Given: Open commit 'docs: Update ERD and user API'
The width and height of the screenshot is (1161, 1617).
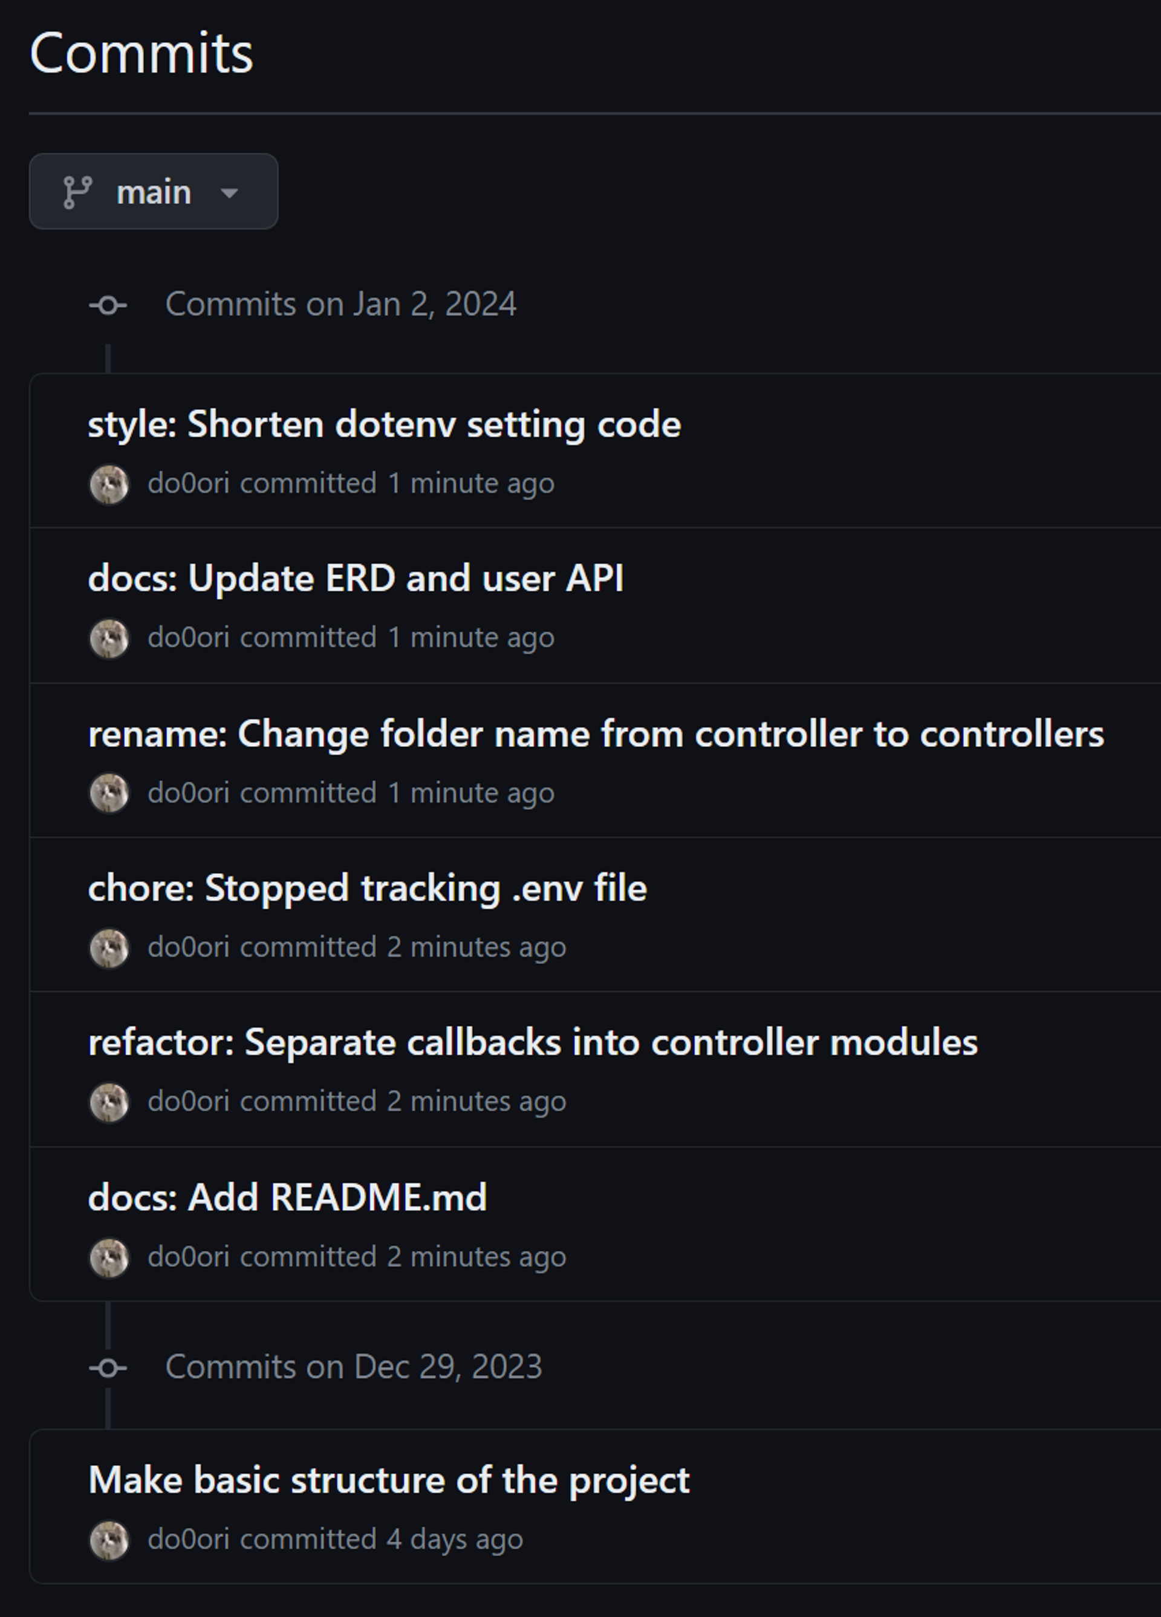Looking at the screenshot, I should [x=355, y=578].
